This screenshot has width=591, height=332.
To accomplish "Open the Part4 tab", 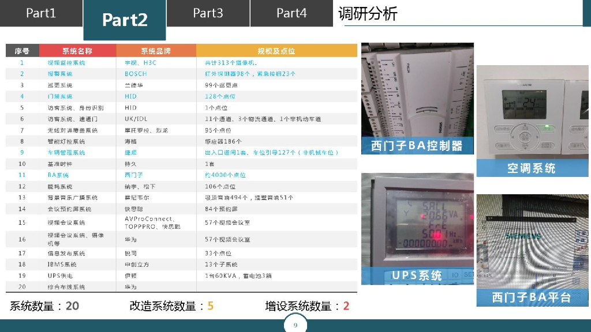I will click(291, 13).
